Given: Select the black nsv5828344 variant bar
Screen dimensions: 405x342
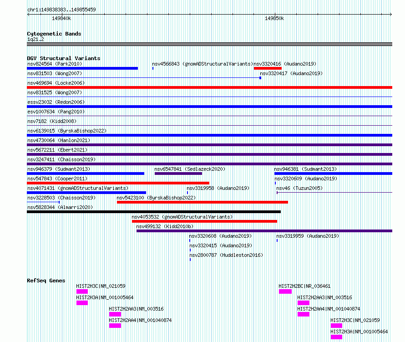Looking at the screenshot, I should (154, 212).
